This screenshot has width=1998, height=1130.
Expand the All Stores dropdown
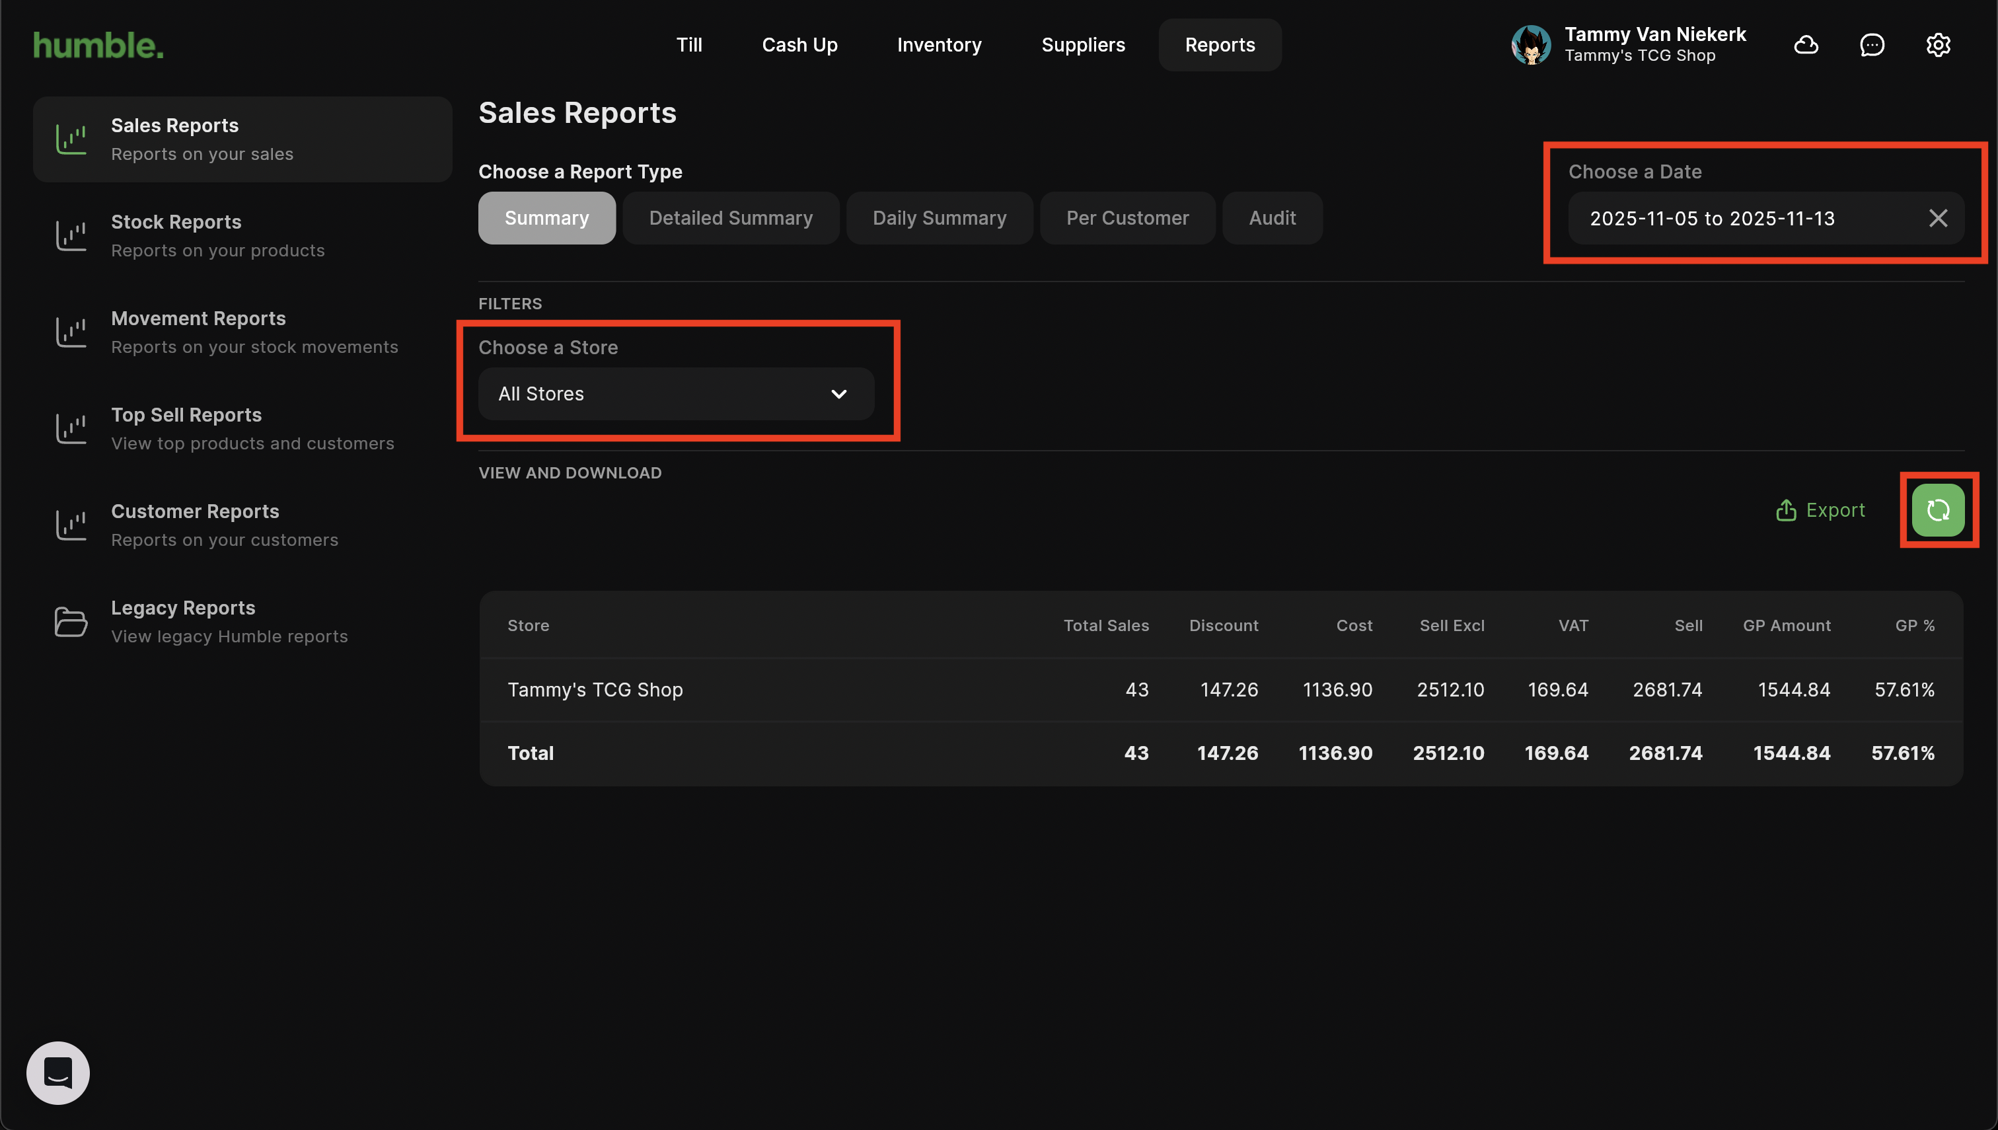point(675,395)
